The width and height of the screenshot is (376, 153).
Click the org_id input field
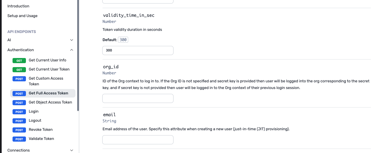point(138,98)
